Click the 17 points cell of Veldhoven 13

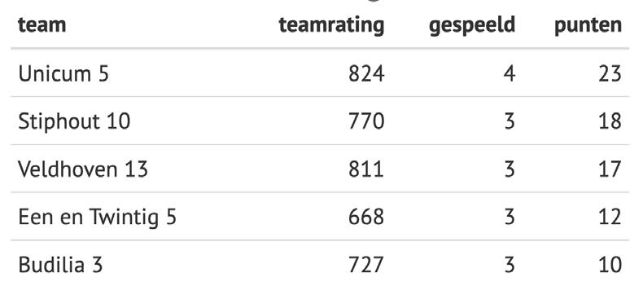coord(610,169)
